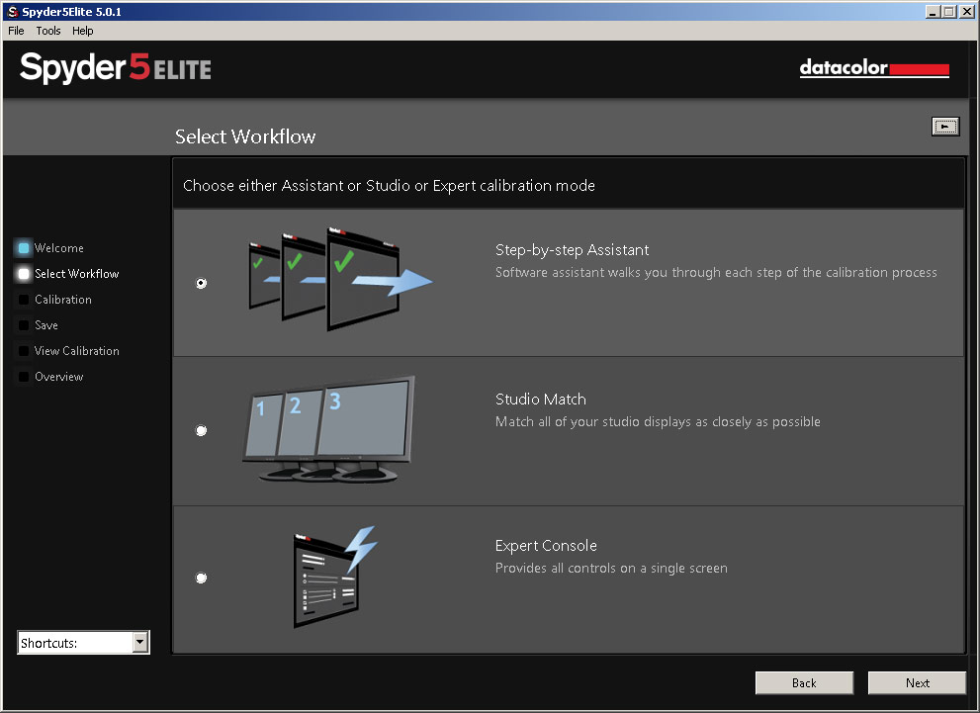
Task: Go to the Save step
Action: click(46, 325)
